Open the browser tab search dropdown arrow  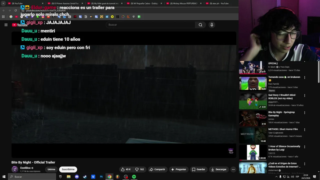[3, 3]
